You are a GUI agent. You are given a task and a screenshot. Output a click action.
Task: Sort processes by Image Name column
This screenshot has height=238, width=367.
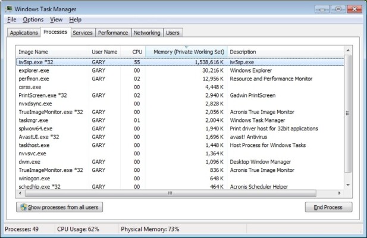click(x=33, y=52)
